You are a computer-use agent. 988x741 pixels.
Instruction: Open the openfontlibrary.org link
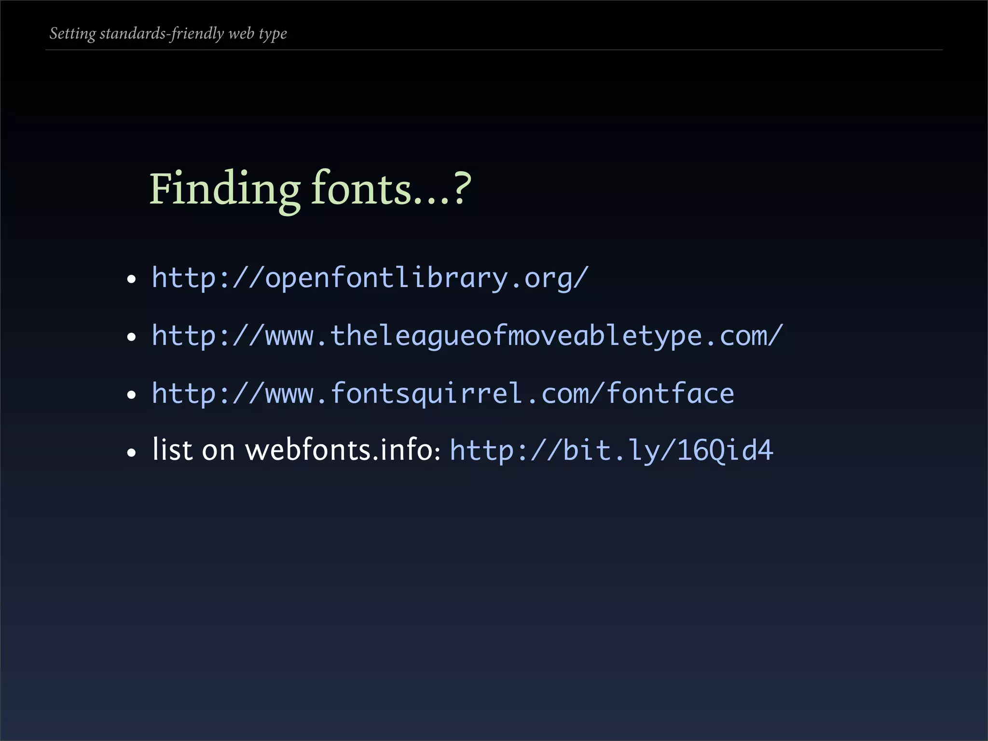(370, 278)
